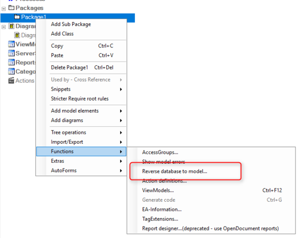Image resolution: width=297 pixels, height=238 pixels.
Task: Click the Categories node table icon
Action: [x=12, y=72]
